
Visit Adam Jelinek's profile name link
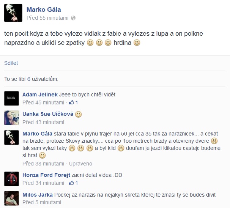[40, 95]
